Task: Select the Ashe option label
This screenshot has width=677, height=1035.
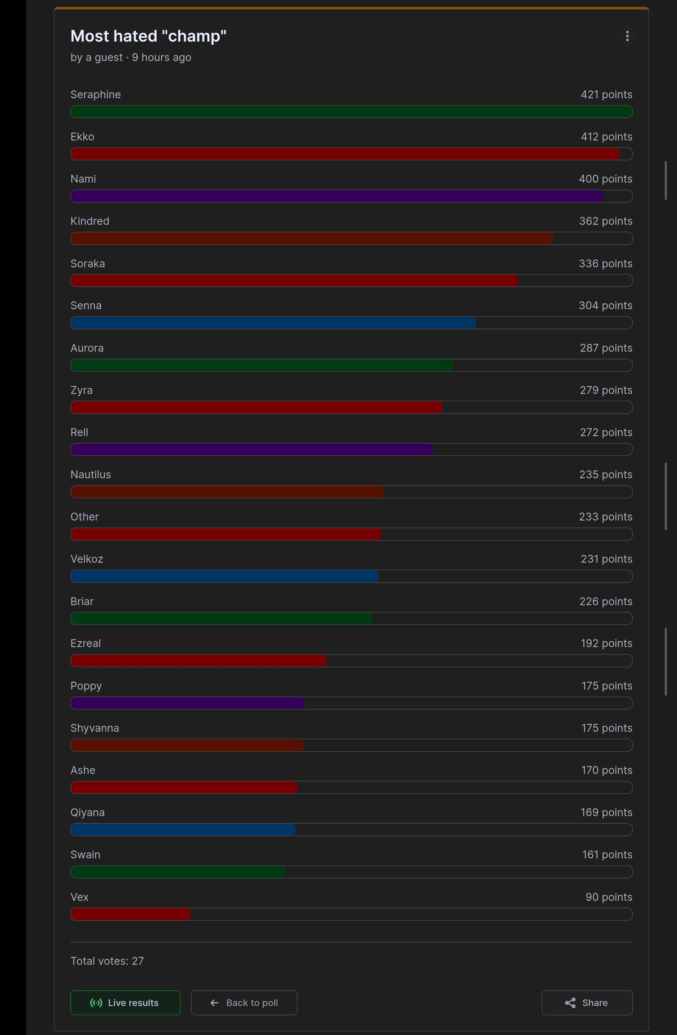Action: point(82,770)
